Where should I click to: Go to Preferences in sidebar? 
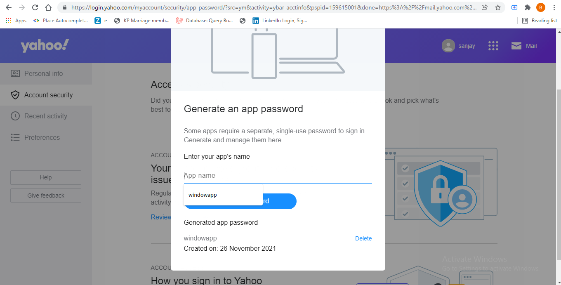[42, 137]
